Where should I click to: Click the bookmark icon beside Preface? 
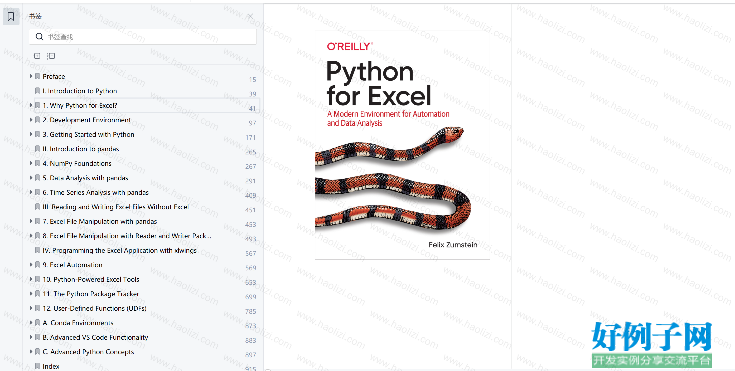37,76
